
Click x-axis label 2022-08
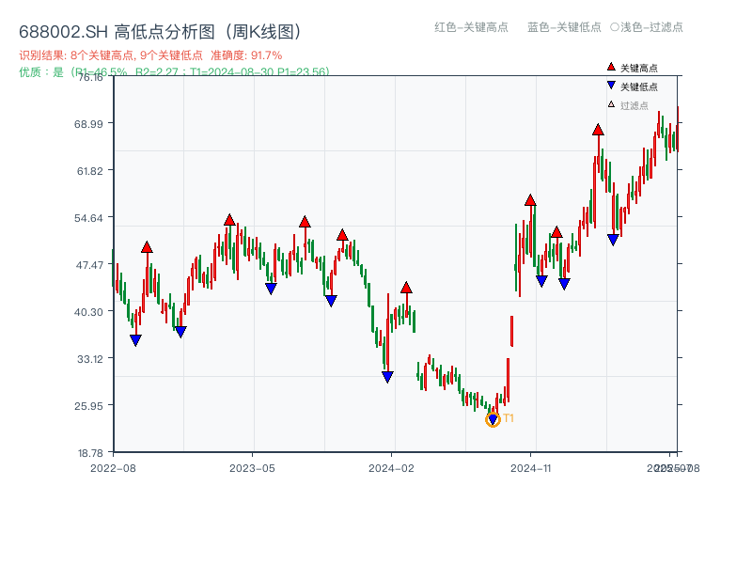[113, 468]
